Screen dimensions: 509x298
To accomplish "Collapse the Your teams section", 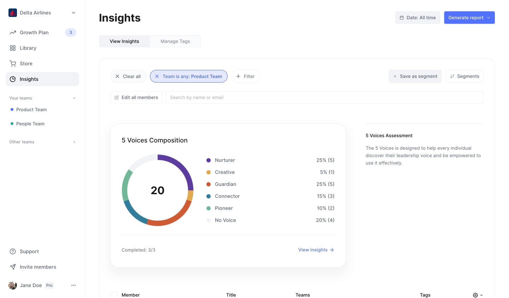I will point(74,98).
